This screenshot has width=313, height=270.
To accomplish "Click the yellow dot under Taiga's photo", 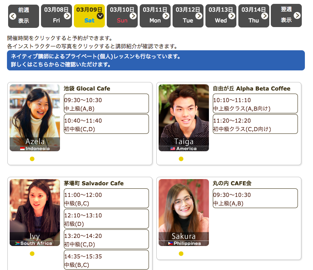I will (x=181, y=159).
